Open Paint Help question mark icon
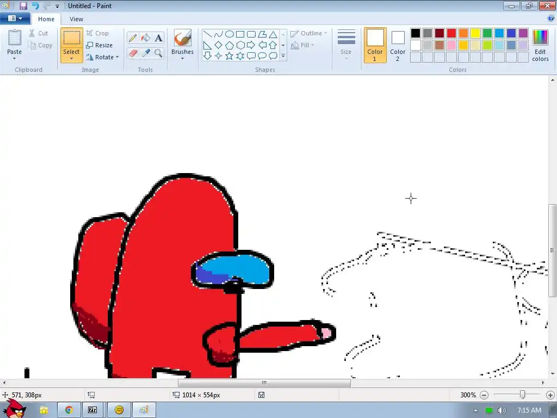The height and width of the screenshot is (418, 557). [551, 19]
